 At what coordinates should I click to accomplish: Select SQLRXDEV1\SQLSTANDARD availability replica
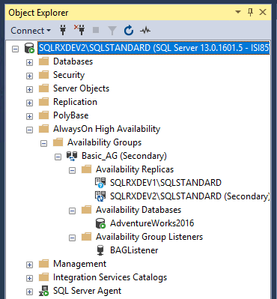(x=165, y=183)
